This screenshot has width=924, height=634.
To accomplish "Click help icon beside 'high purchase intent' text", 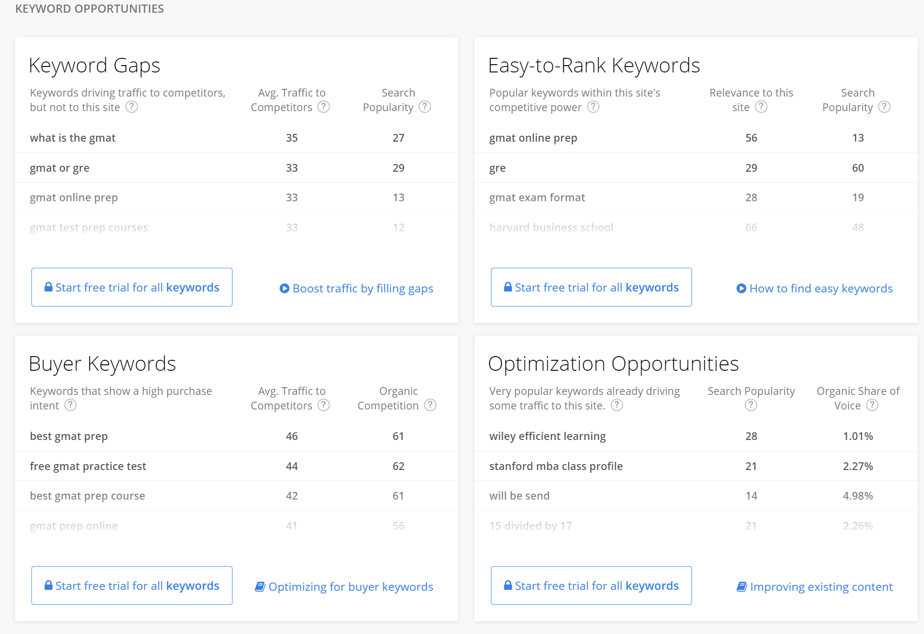I will pyautogui.click(x=70, y=405).
